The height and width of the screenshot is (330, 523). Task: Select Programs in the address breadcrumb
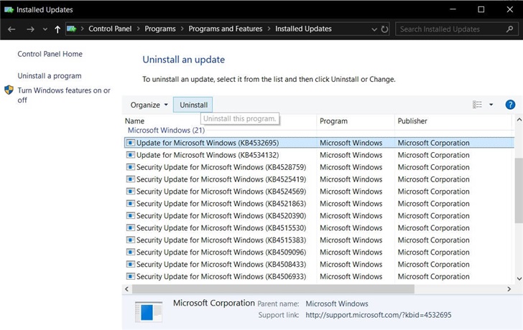[x=159, y=29]
